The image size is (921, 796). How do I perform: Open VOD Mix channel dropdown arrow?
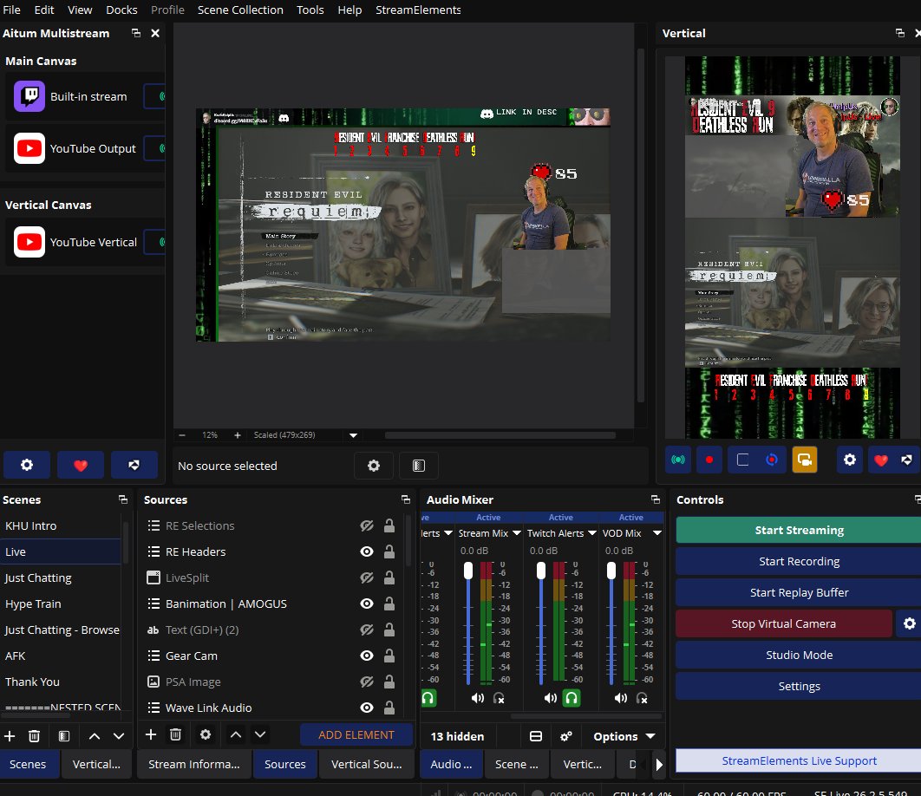tap(657, 532)
